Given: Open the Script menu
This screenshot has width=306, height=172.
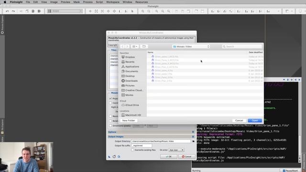Looking at the screenshot, I should pyautogui.click(x=99, y=2).
